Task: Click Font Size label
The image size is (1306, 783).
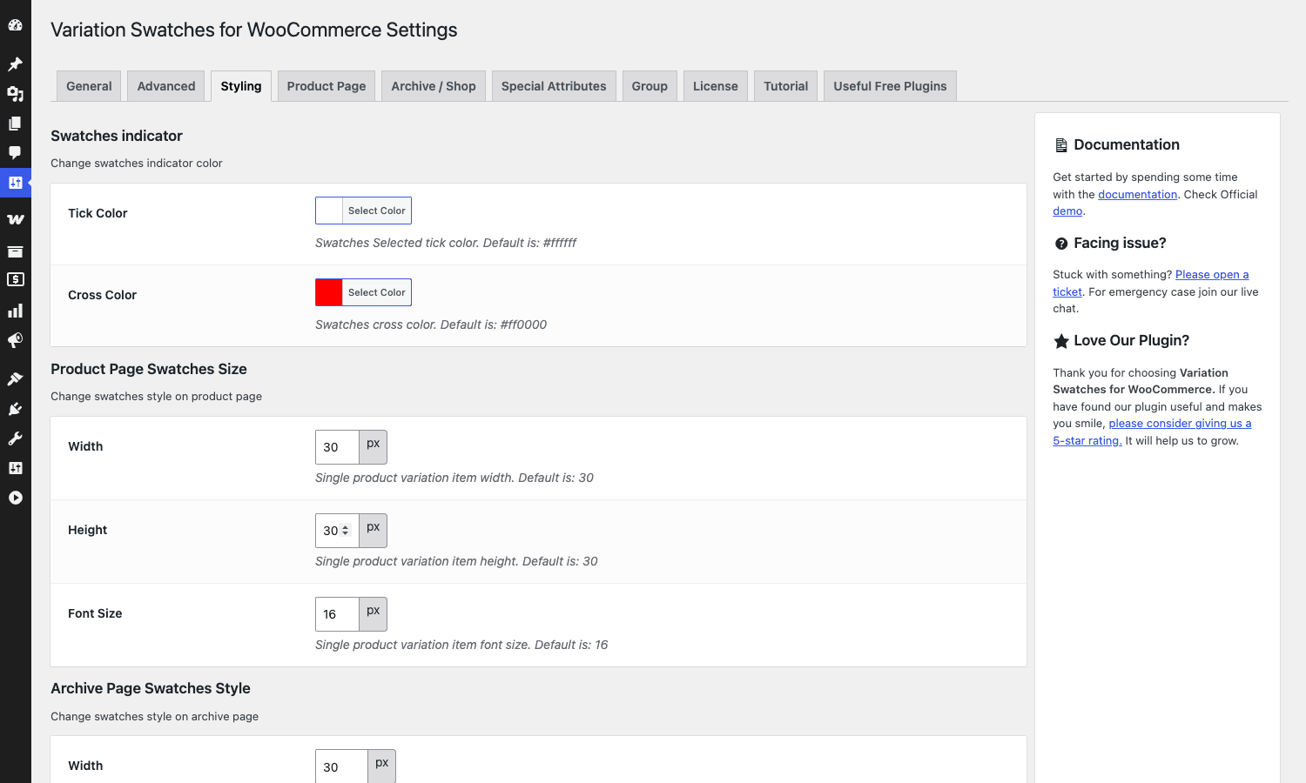Action: point(95,613)
